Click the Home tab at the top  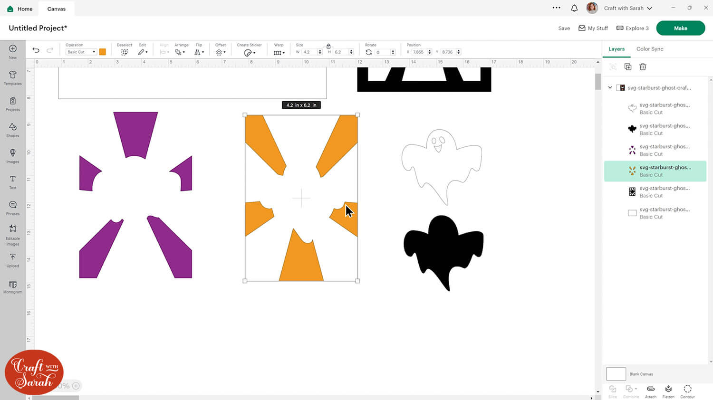(19, 8)
